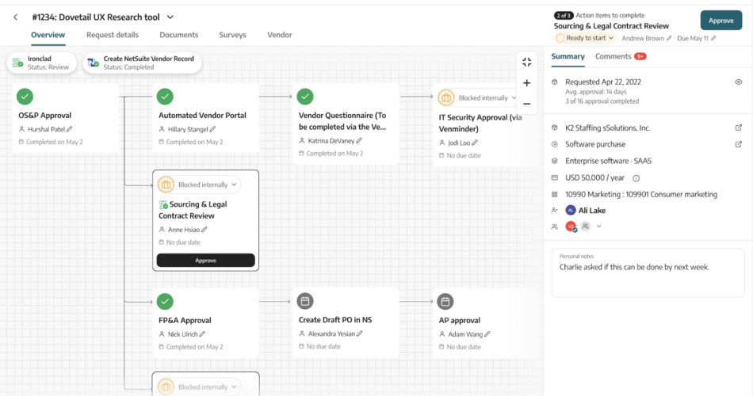Toggle the eye visibility icon in Summary
753x396 pixels.
[738, 82]
